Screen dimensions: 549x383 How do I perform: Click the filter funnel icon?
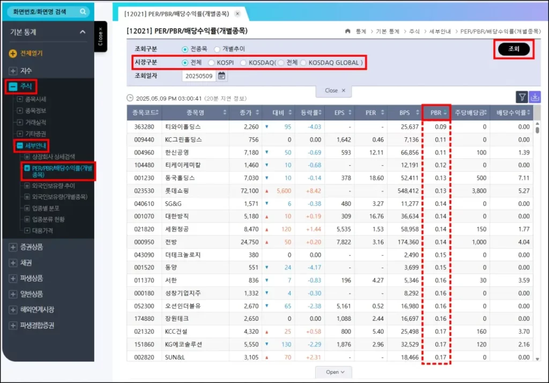click(522, 97)
